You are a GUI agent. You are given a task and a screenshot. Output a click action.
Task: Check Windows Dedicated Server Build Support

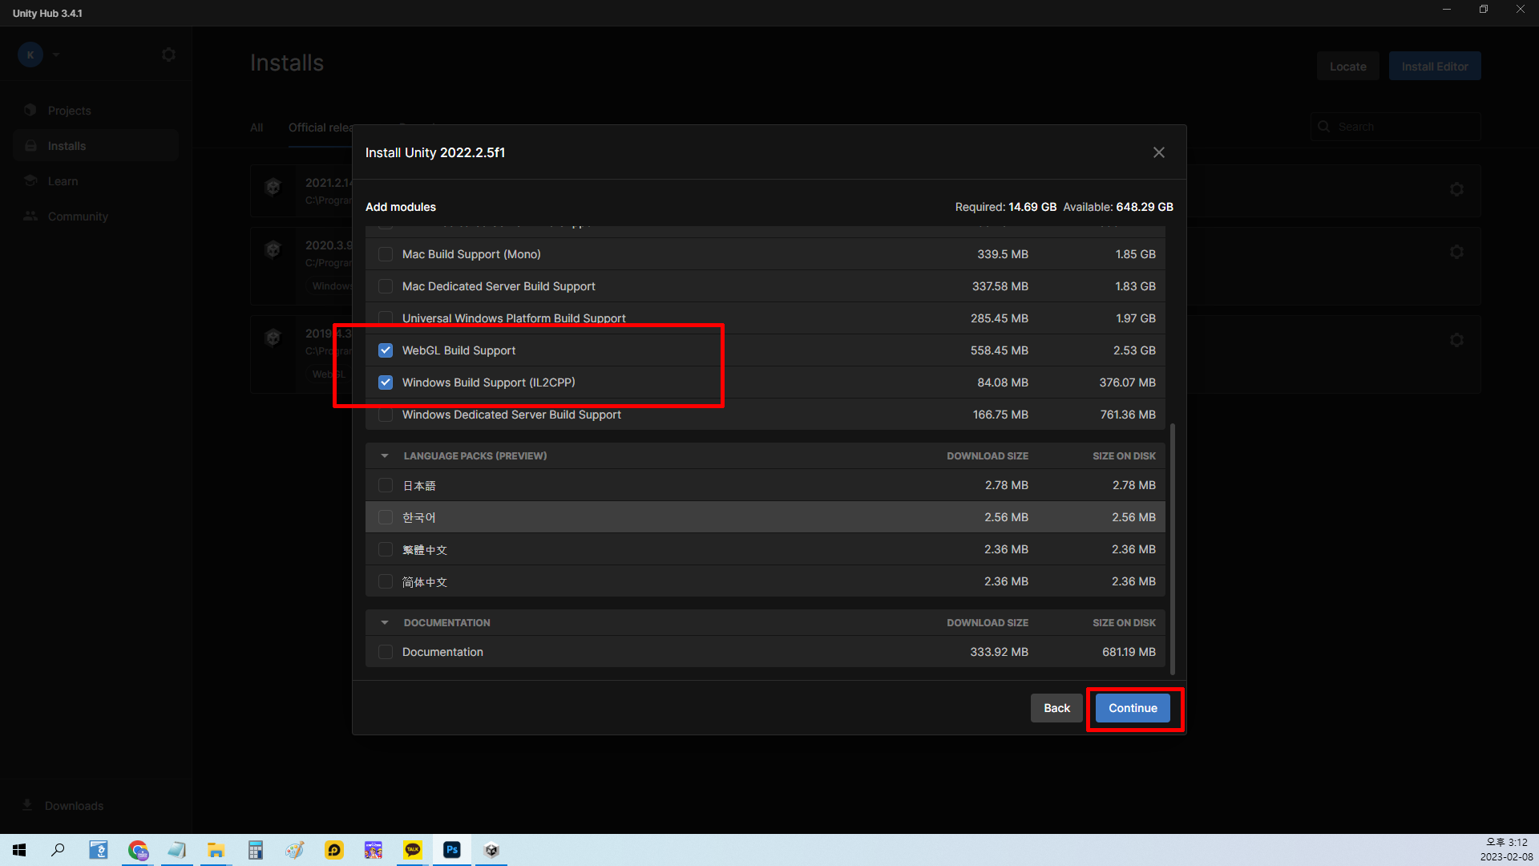[386, 415]
